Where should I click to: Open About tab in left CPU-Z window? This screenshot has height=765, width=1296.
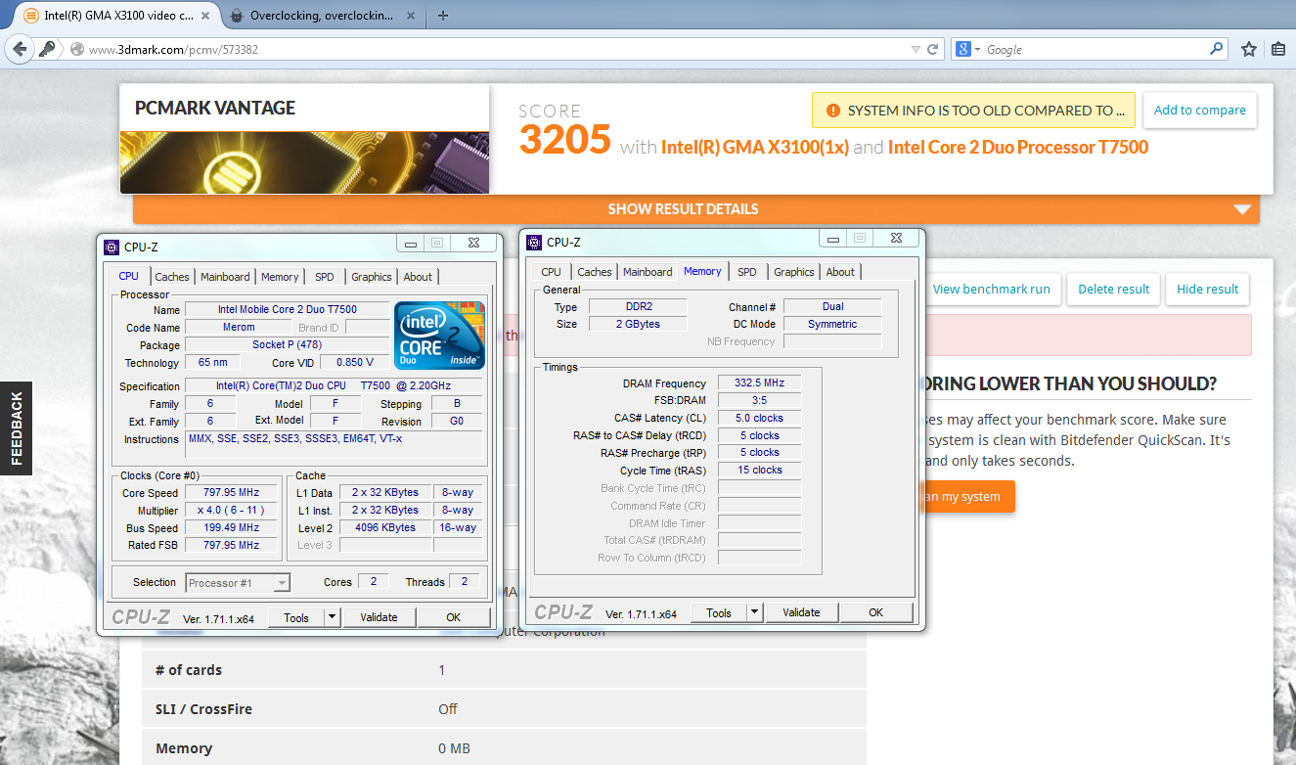tap(419, 277)
